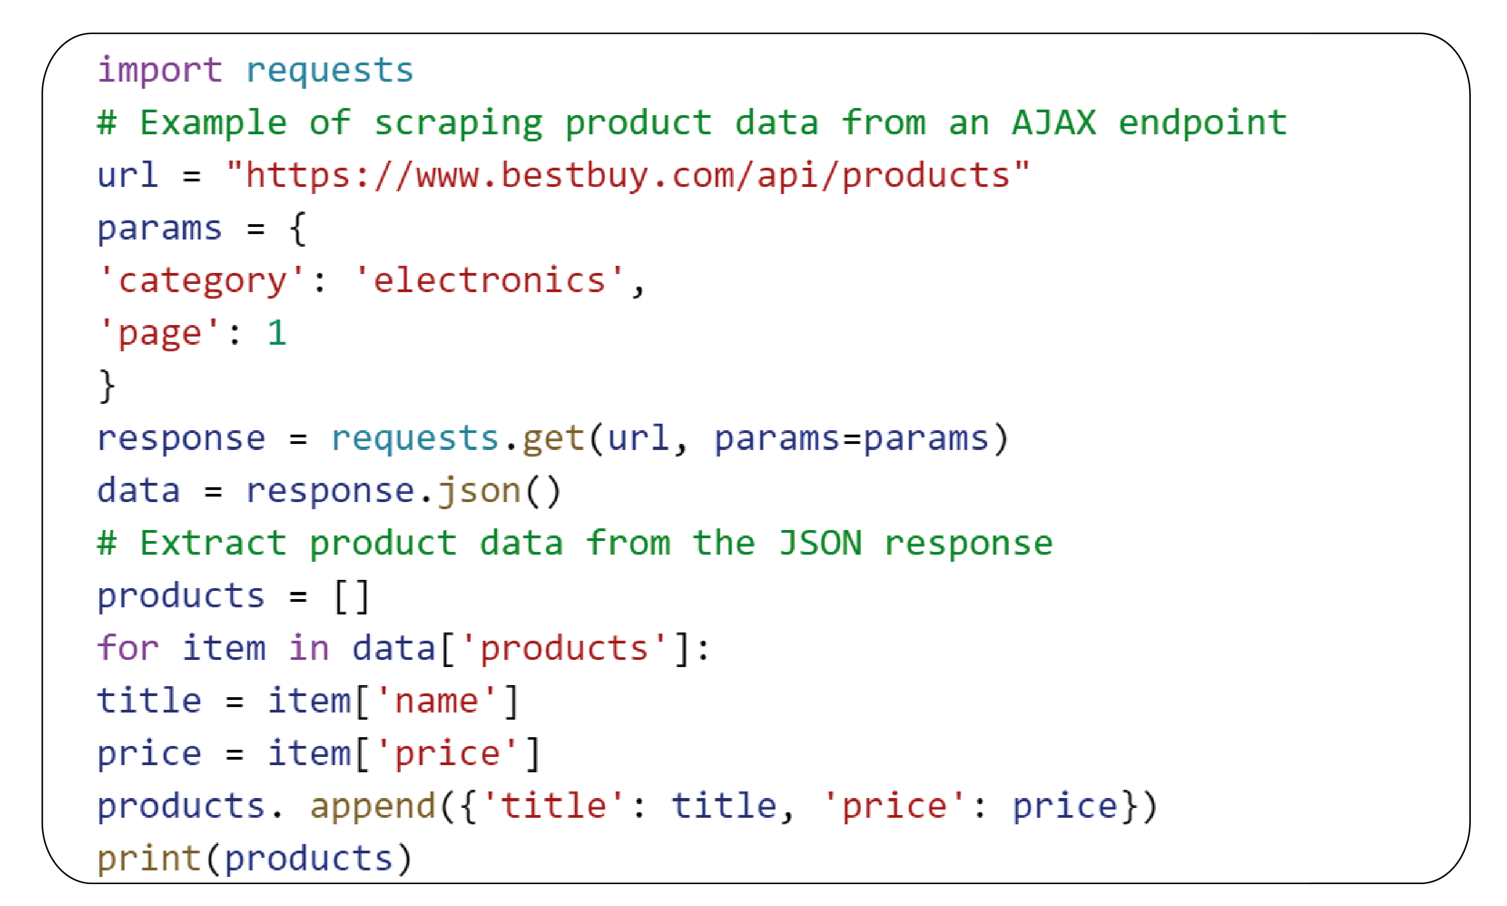
Task: Click the 'Extract product data' comment
Action: pyautogui.click(x=575, y=544)
